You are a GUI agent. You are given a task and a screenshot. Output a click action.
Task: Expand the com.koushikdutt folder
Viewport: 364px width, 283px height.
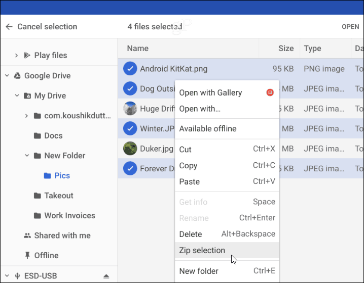coord(26,115)
